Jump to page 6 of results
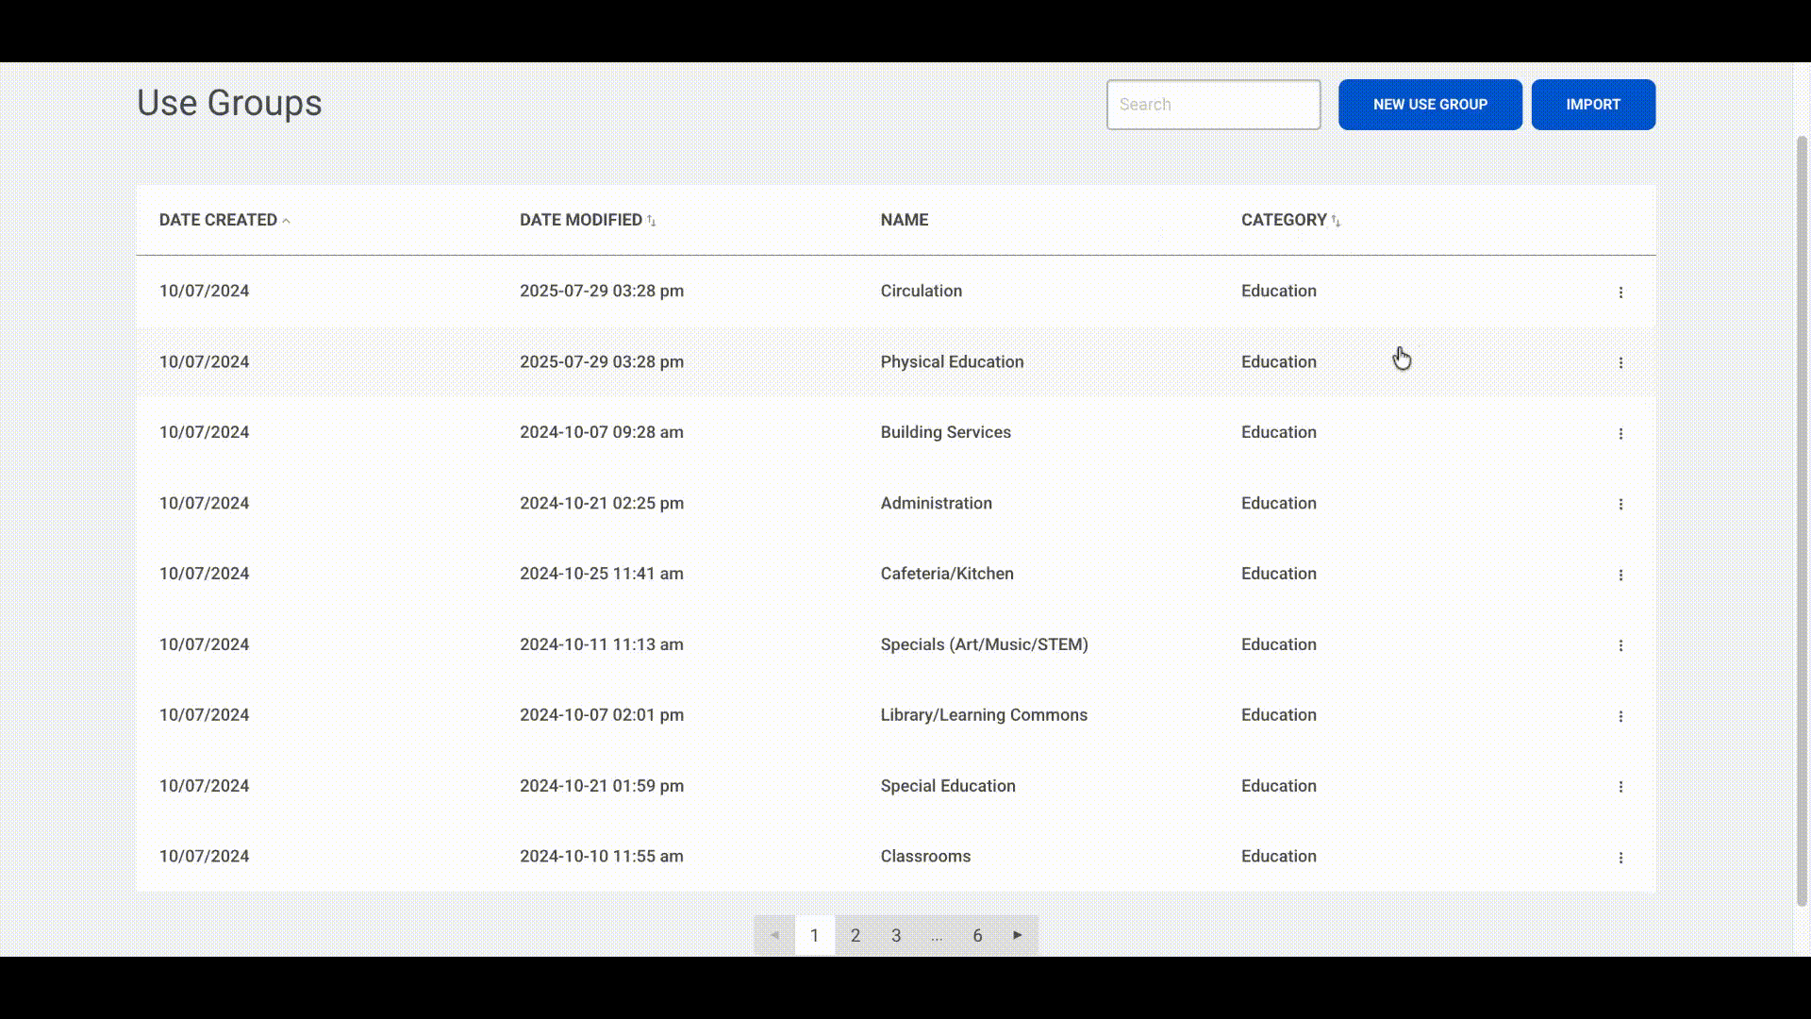 [977, 935]
